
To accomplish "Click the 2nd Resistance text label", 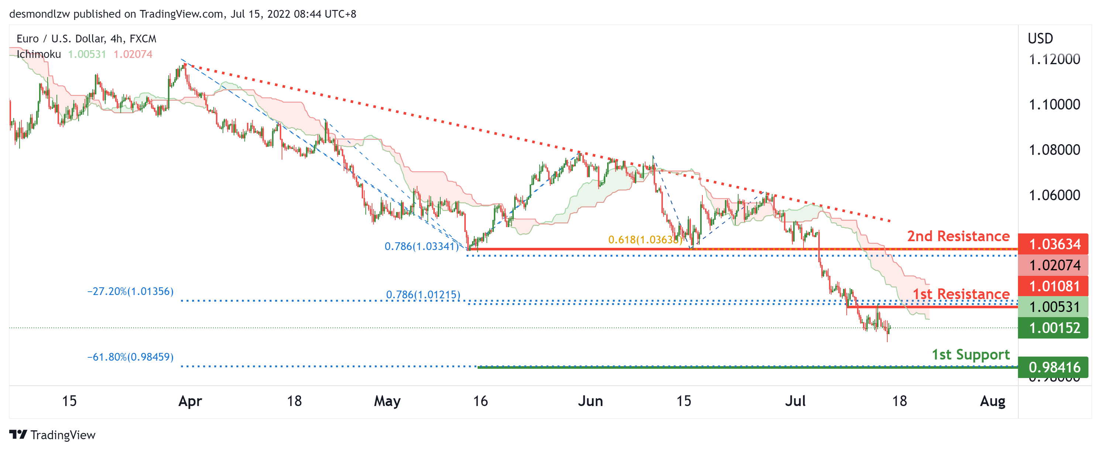I will pyautogui.click(x=958, y=236).
